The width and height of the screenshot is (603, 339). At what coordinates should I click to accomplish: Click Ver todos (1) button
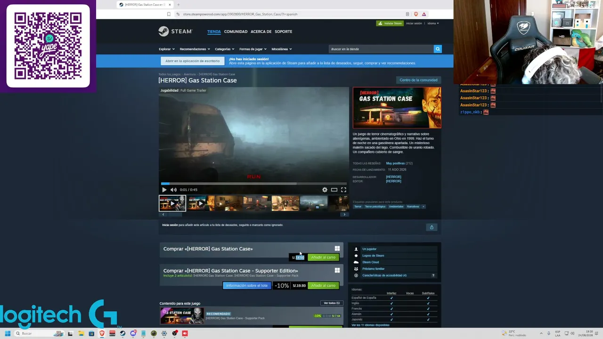pos(332,303)
